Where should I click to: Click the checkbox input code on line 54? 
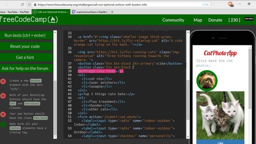(x=128, y=136)
